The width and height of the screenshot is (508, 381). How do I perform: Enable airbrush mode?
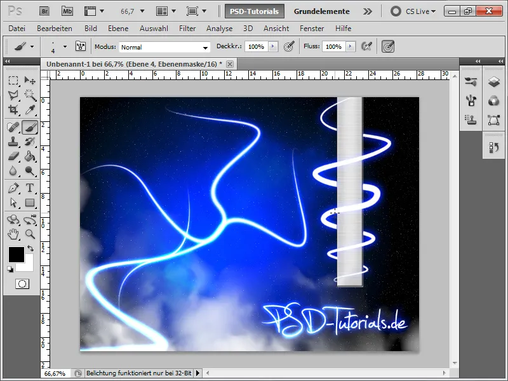[366, 46]
